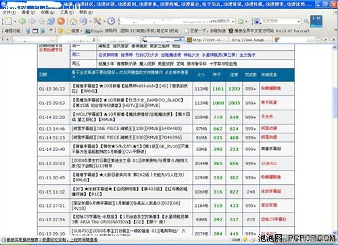Expand the new tab dropdown arrow
Viewport: 338px width, 245px height.
(x=15, y=22)
